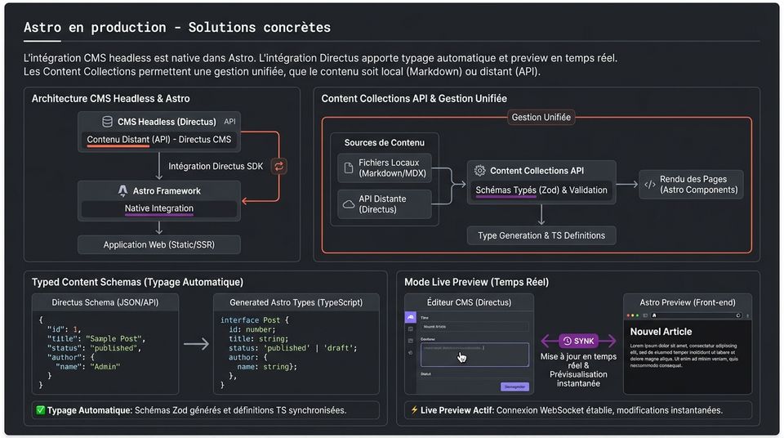Click the Rendu des Pages (Astro Components) box
The width and height of the screenshot is (784, 438).
tap(691, 185)
